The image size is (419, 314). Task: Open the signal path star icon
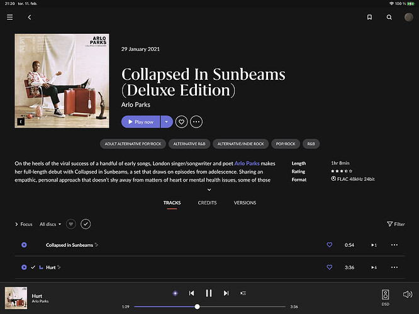pyautogui.click(x=176, y=293)
